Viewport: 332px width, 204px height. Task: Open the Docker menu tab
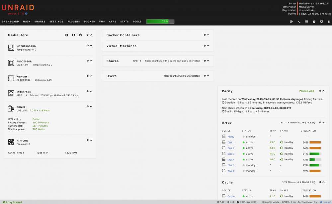tap(89, 21)
